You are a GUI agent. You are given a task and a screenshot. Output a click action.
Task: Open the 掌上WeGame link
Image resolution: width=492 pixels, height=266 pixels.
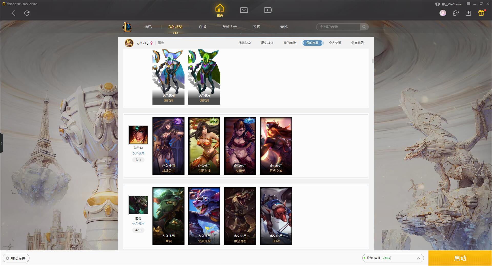coord(448,4)
